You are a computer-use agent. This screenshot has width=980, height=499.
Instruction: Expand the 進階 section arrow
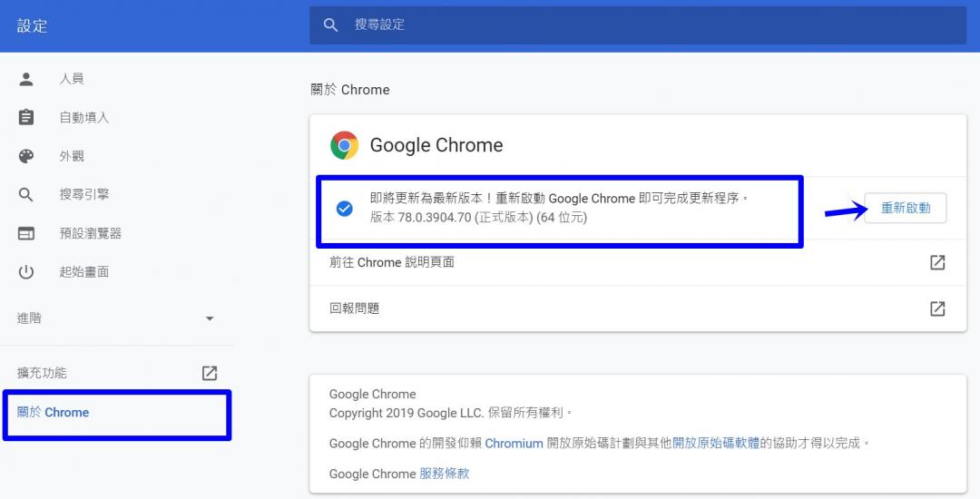tap(210, 318)
